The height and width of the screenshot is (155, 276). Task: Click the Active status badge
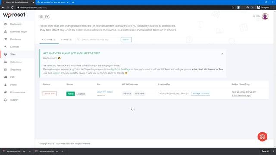[70, 94]
